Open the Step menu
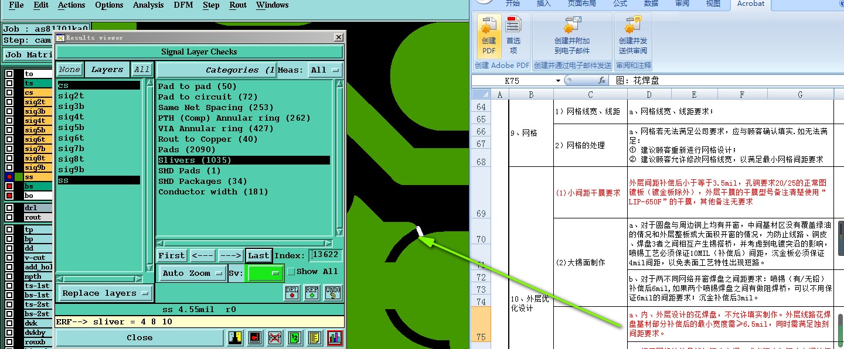 [x=211, y=5]
